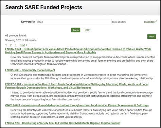Click the '63 projects found.' text
This screenshot has width=161, height=128.
[16, 35]
